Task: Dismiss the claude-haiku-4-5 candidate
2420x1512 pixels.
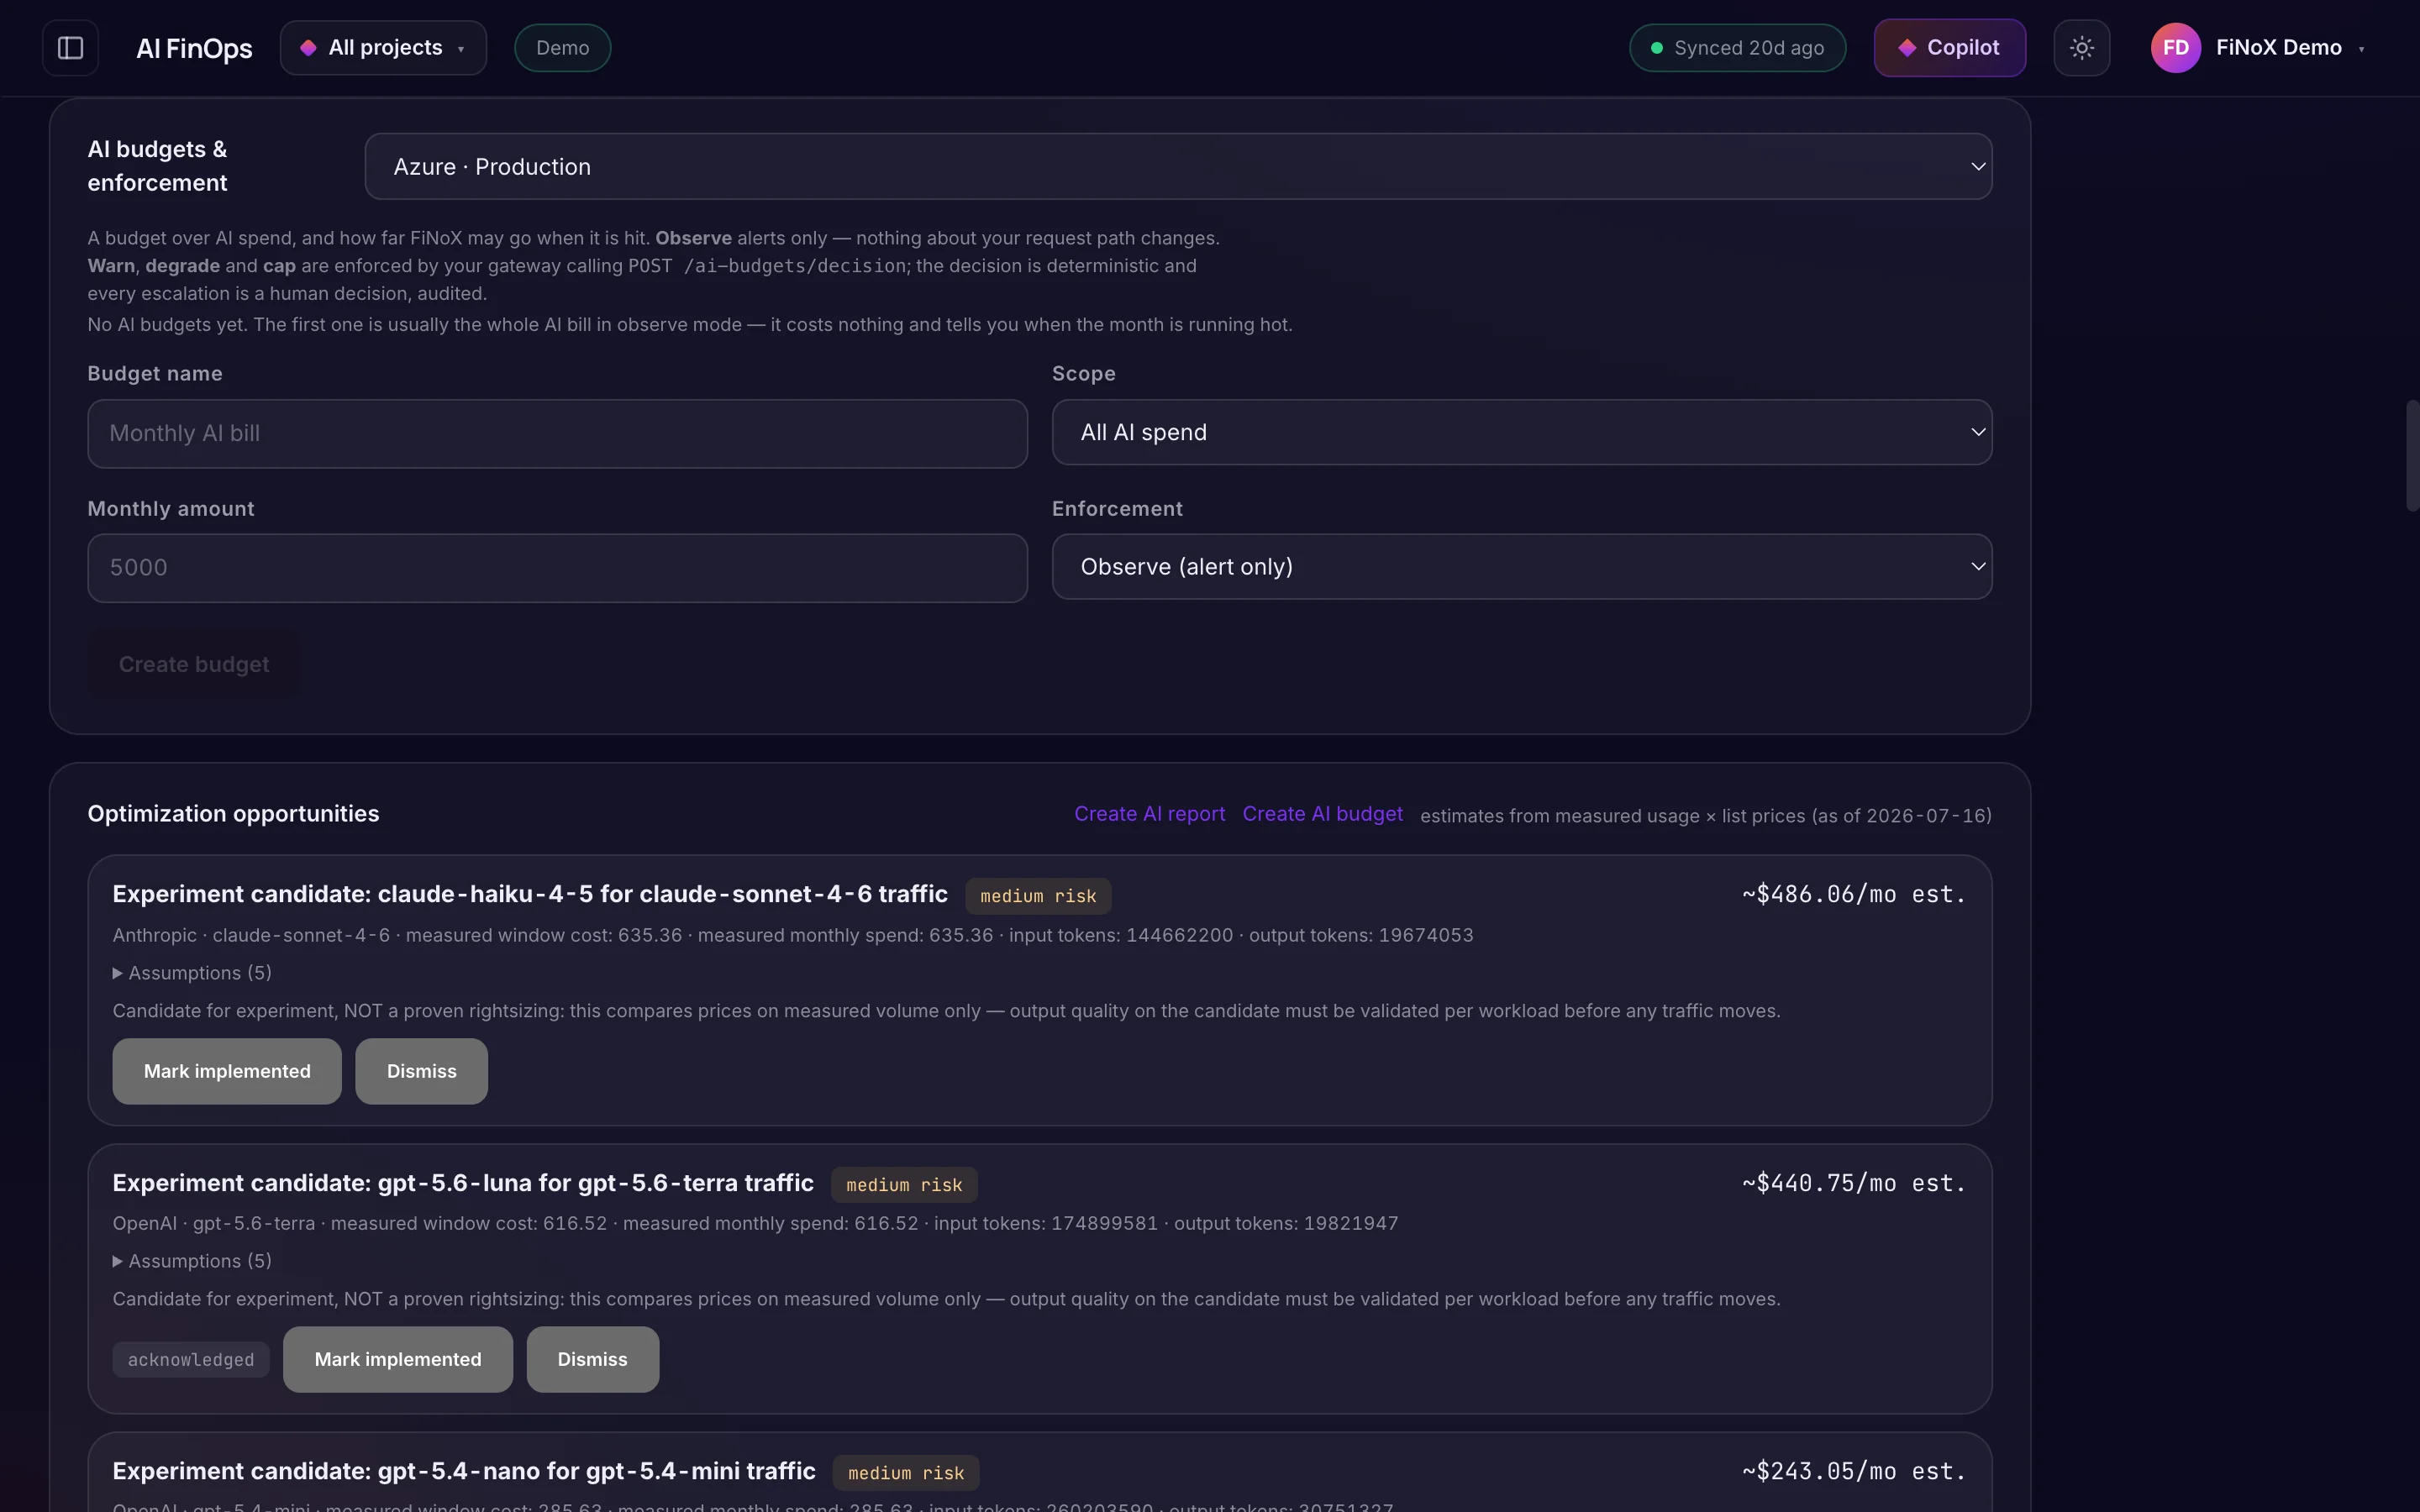Action: pos(421,1071)
